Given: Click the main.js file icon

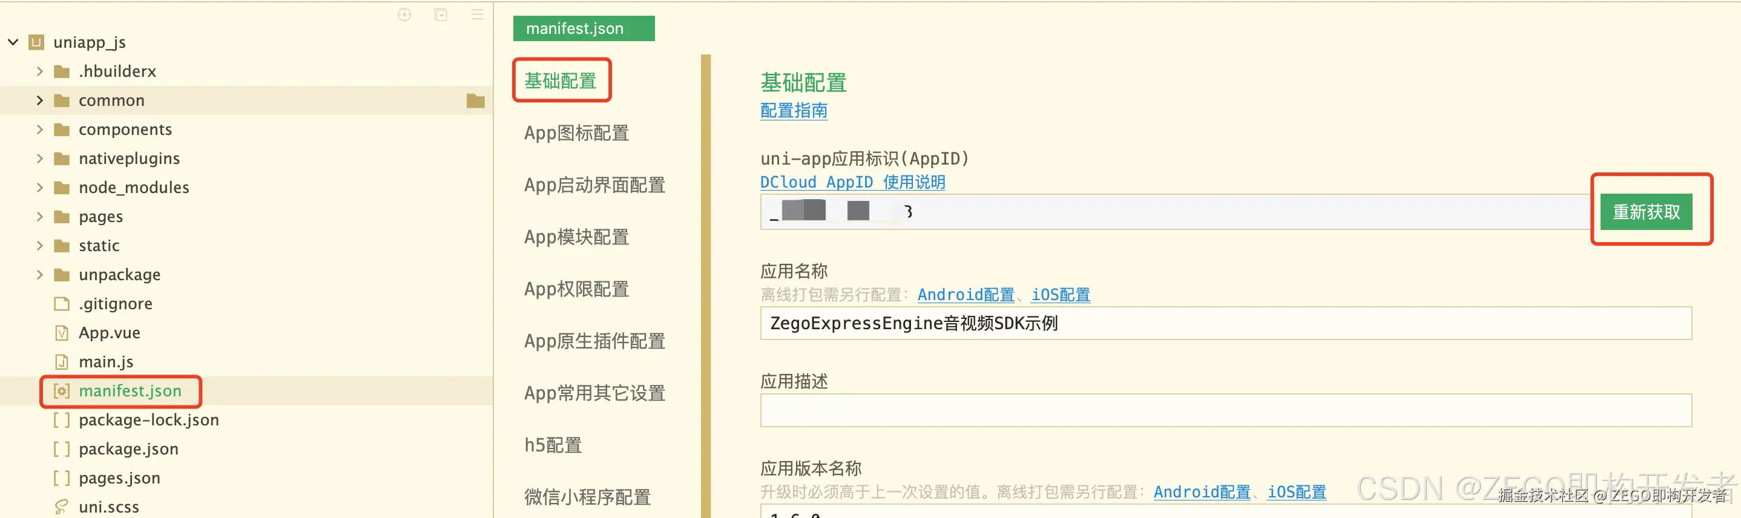Looking at the screenshot, I should coord(62,362).
